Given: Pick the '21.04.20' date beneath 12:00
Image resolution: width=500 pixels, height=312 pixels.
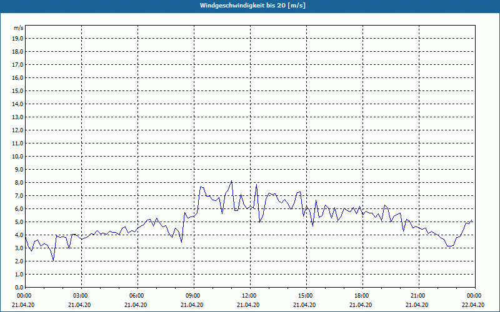Looking at the screenshot, I should [248, 305].
